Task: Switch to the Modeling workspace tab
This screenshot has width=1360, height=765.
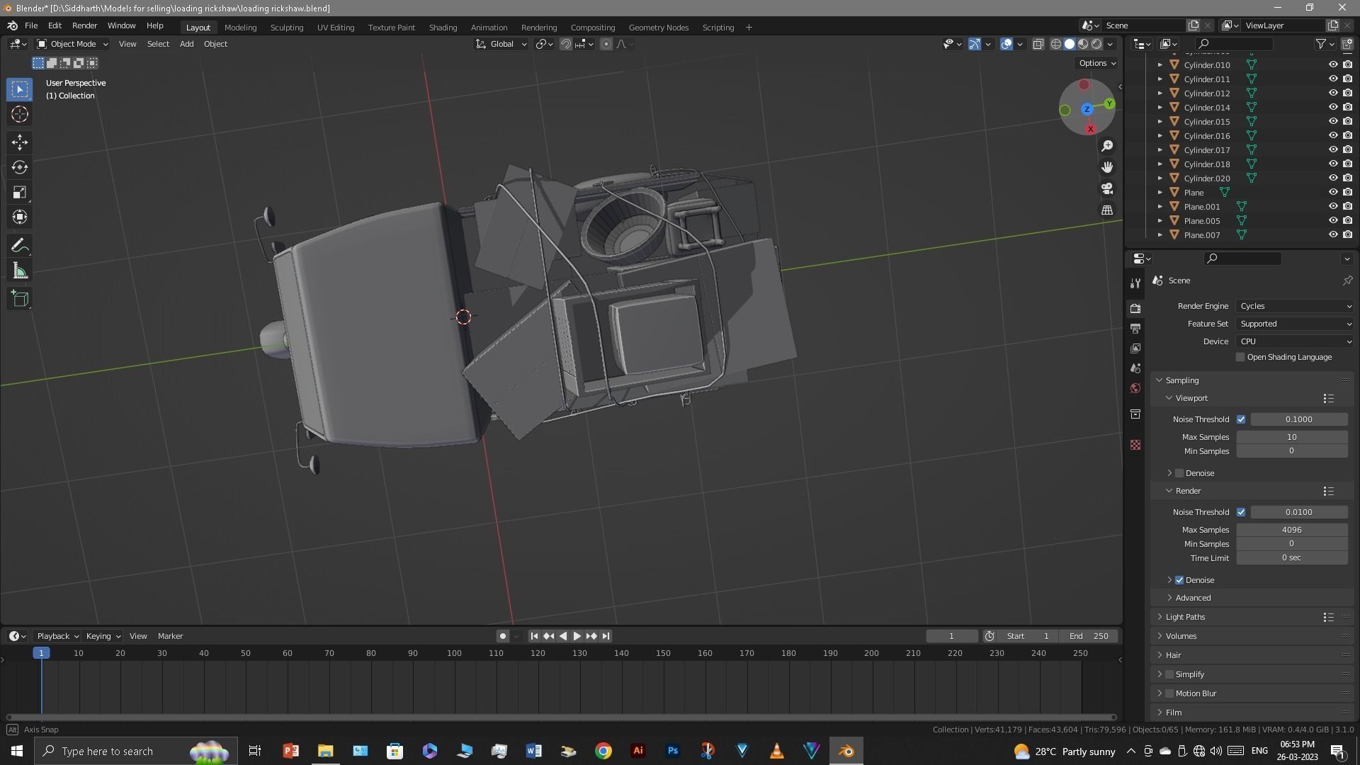Action: [x=240, y=28]
